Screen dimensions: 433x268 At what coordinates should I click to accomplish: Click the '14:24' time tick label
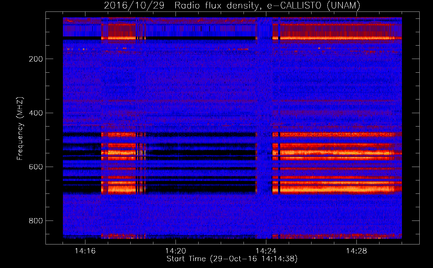(x=266, y=251)
